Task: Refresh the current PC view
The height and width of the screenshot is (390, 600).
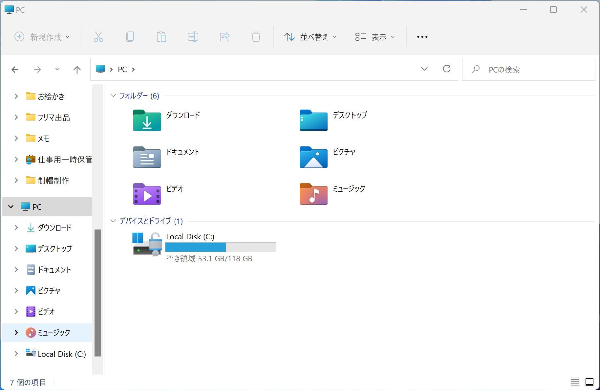Action: pos(446,69)
